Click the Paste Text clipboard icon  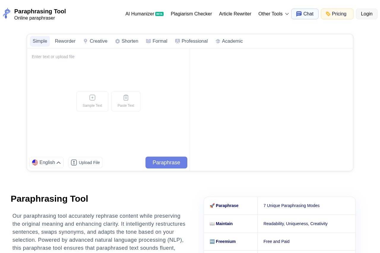tap(126, 98)
